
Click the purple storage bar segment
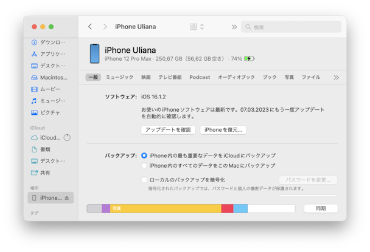pos(106,208)
